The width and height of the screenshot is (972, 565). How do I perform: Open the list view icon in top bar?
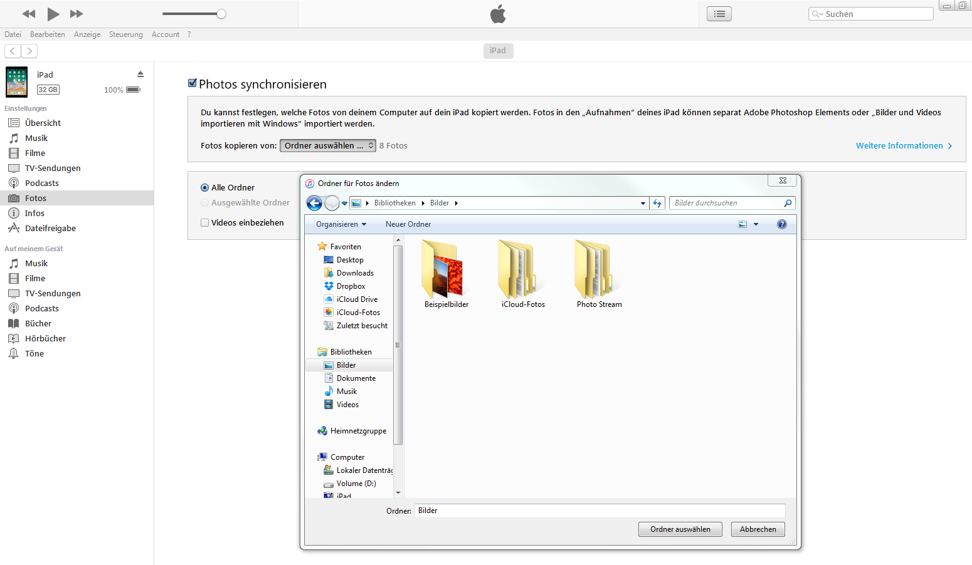(719, 14)
